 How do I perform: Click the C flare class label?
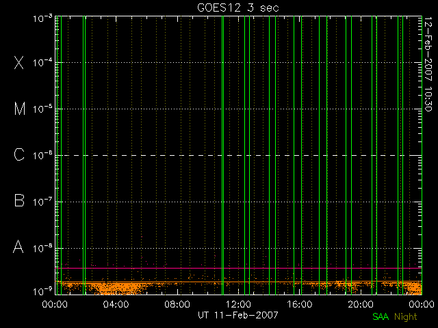(x=19, y=154)
